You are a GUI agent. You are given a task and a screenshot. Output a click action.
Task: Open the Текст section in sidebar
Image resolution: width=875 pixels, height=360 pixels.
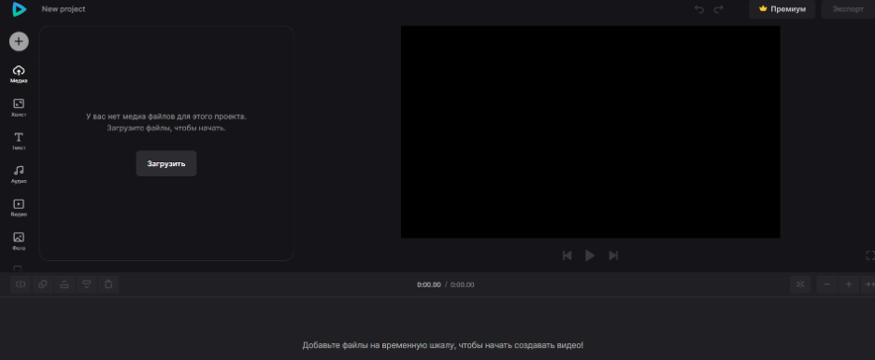pos(19,141)
